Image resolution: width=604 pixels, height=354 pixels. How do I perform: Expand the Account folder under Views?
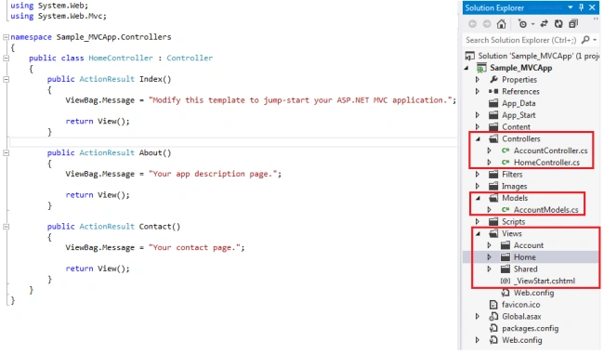tap(489, 245)
